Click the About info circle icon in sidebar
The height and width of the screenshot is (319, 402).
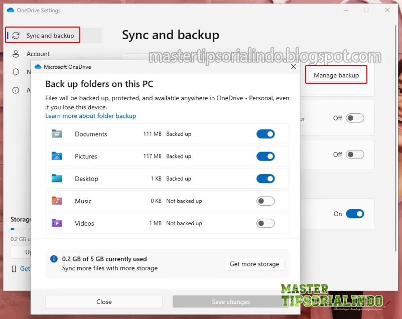pyautogui.click(x=16, y=90)
